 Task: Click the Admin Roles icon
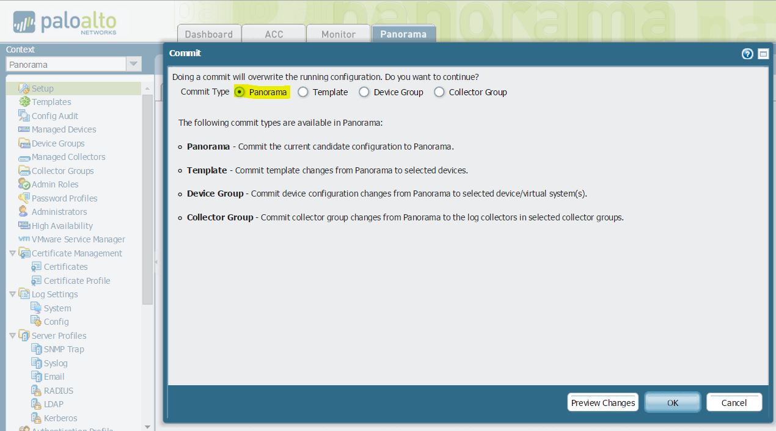pyautogui.click(x=24, y=184)
